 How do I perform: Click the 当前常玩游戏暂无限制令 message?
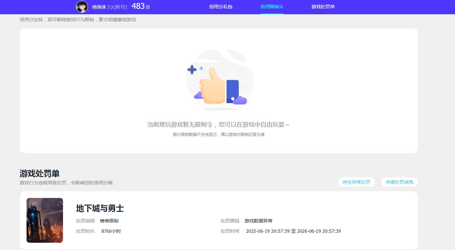click(218, 125)
